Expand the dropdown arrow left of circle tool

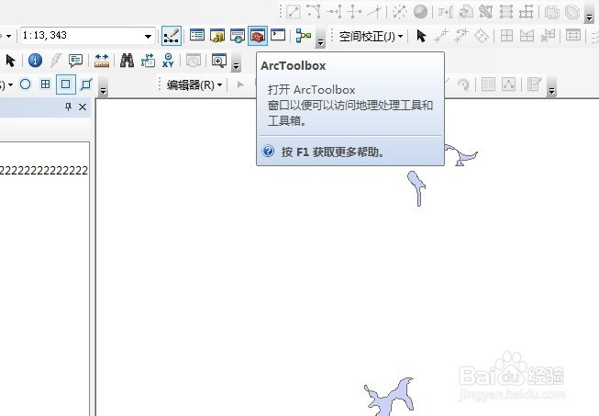[10, 84]
